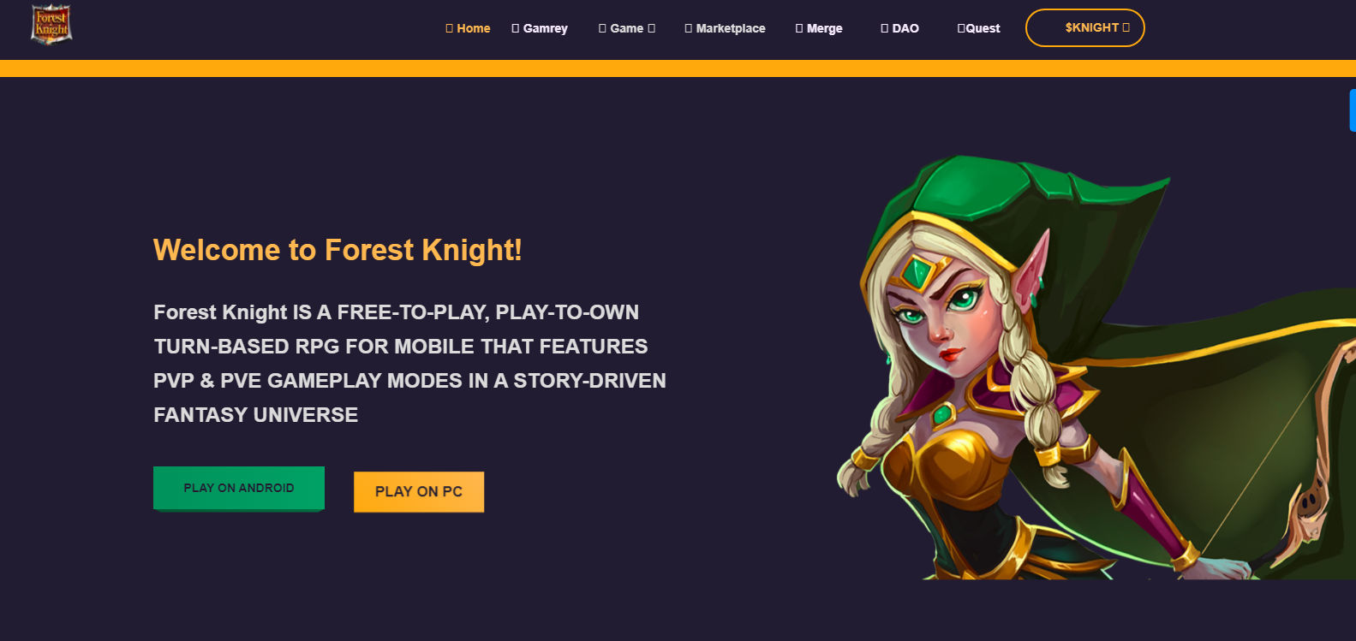The height and width of the screenshot is (641, 1356).
Task: Click the icon in front of DAO
Action: coord(884,28)
